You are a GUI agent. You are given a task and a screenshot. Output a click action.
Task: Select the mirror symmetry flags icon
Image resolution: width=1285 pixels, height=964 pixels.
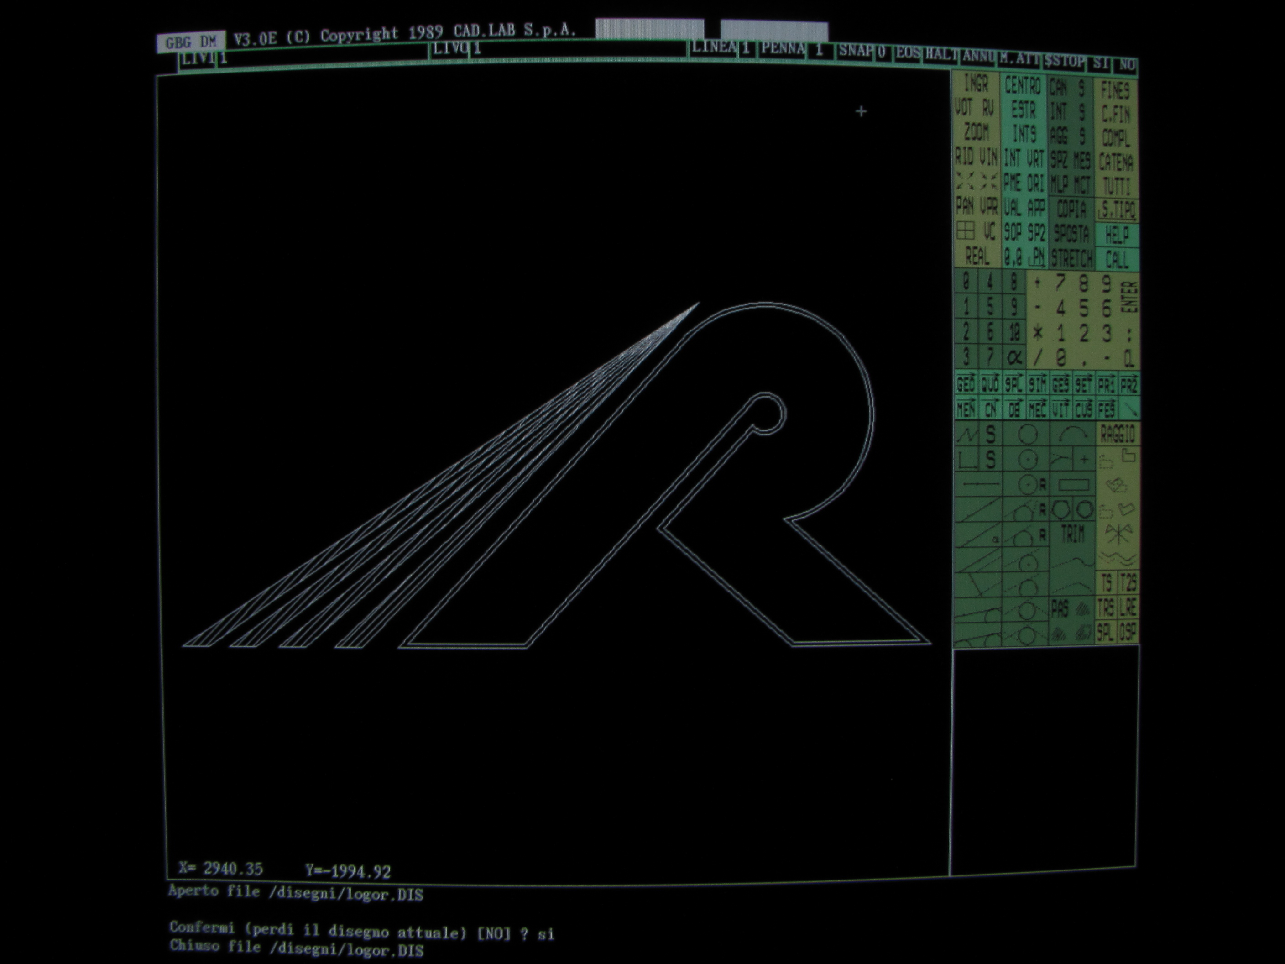pos(1119,534)
